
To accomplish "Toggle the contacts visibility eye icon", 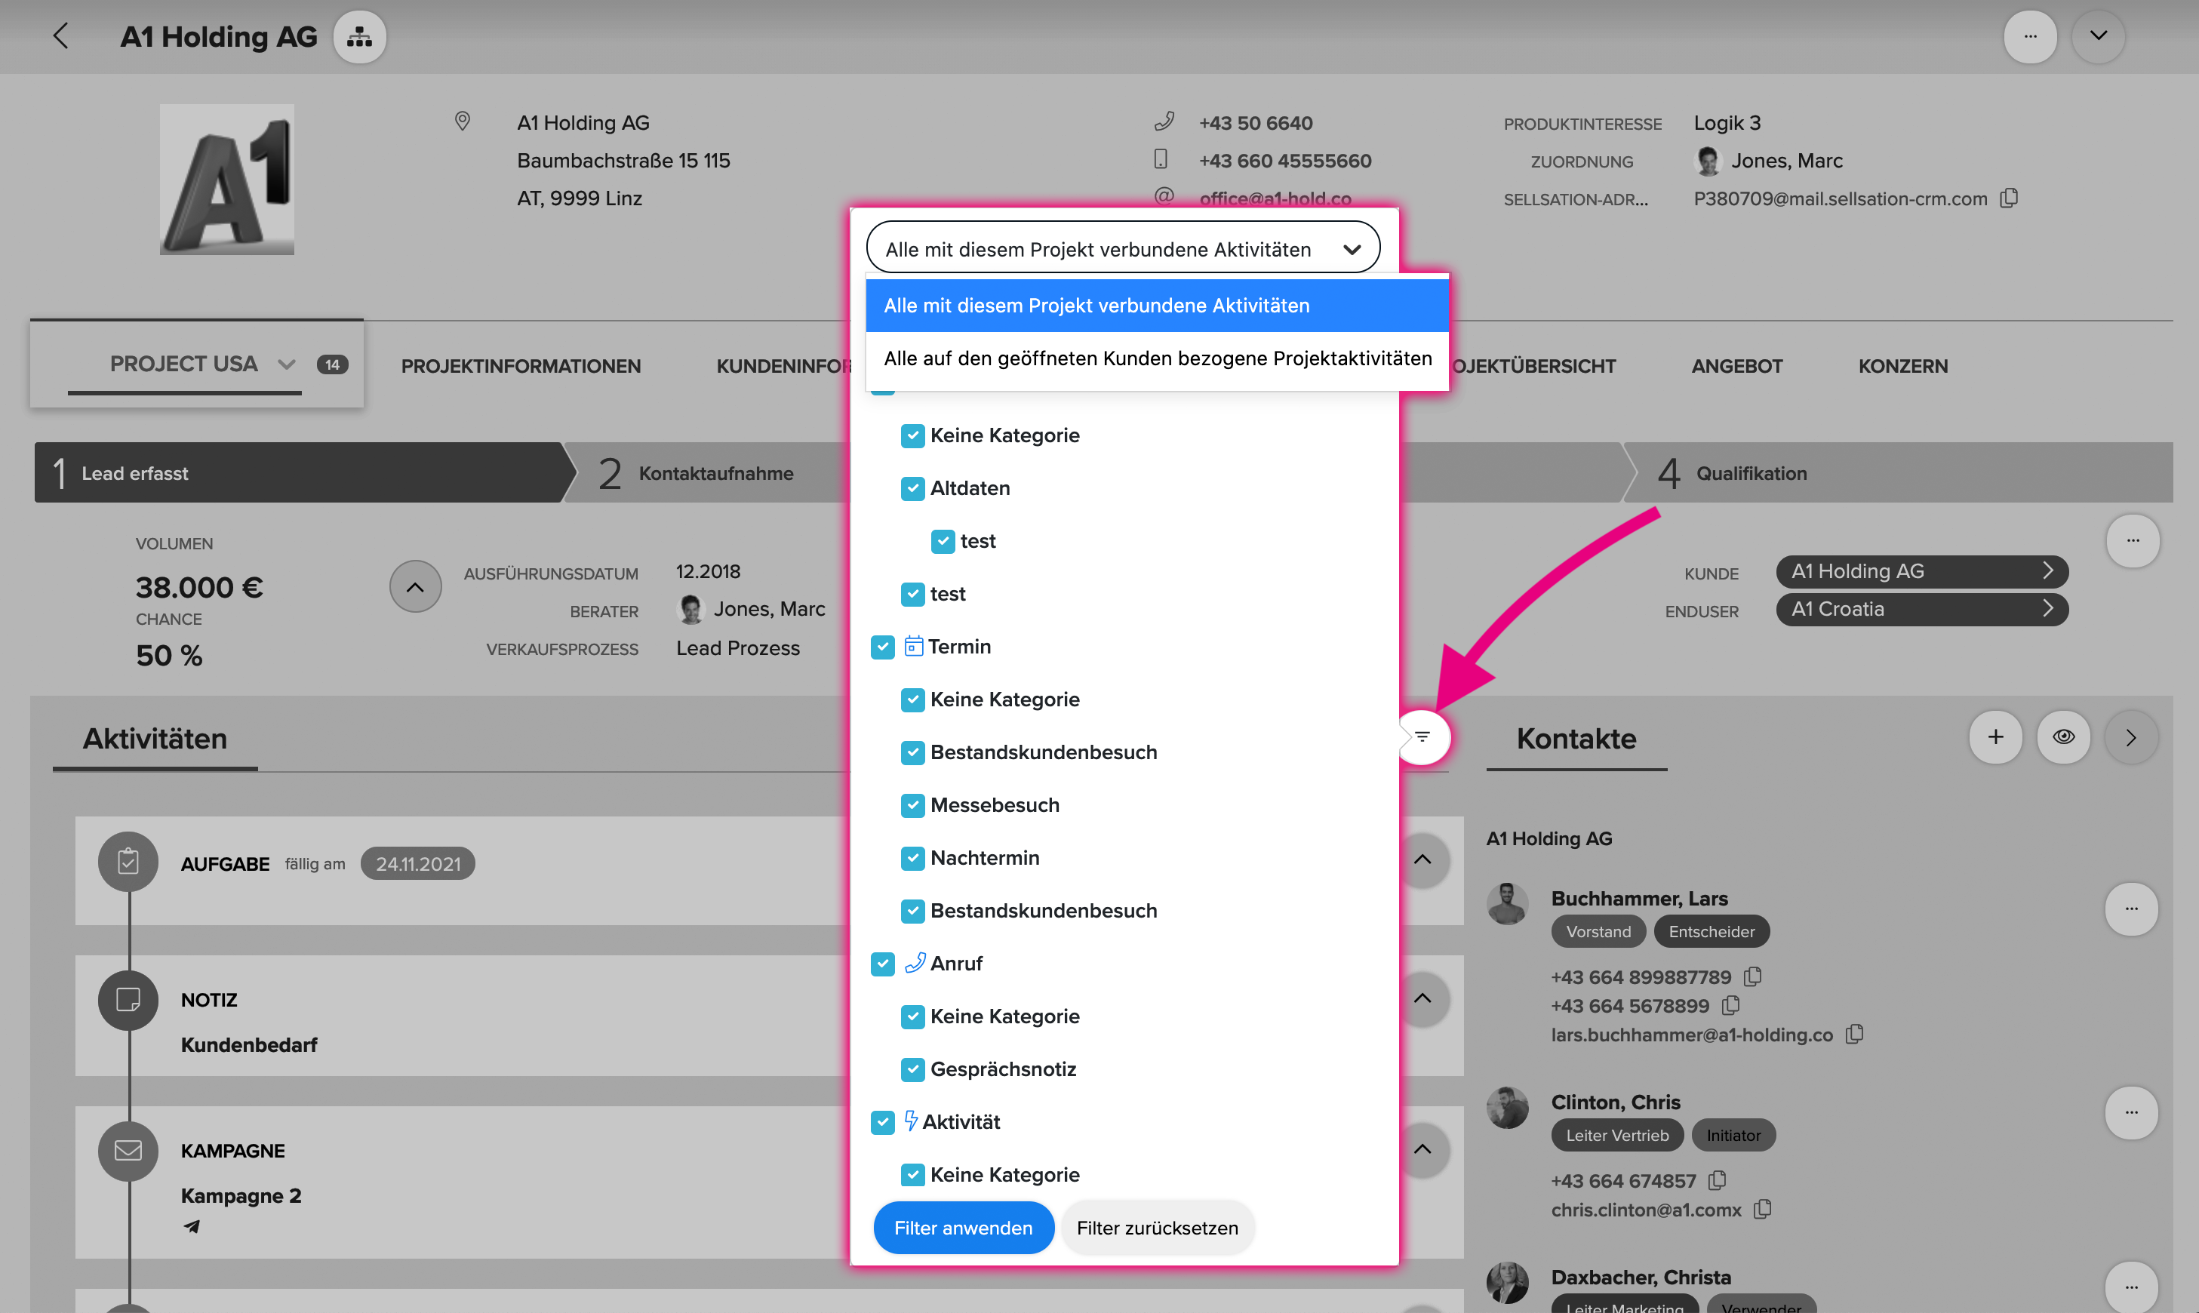I will click(x=2064, y=737).
